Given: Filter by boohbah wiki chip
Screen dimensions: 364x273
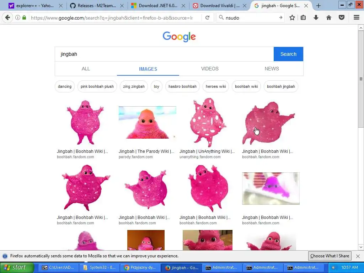Looking at the screenshot, I should point(246,86).
